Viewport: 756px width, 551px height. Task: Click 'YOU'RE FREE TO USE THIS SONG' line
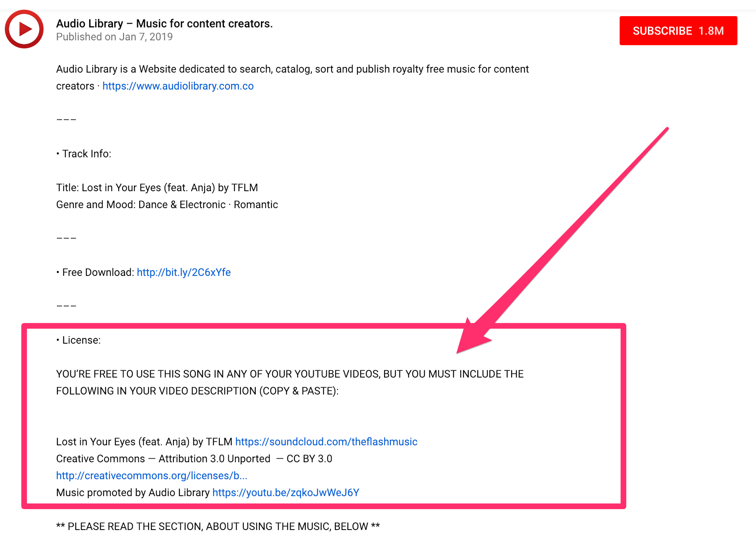[x=290, y=374]
